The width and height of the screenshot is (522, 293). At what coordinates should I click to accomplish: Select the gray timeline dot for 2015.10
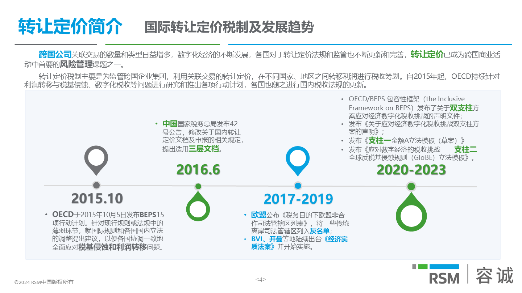point(96,185)
